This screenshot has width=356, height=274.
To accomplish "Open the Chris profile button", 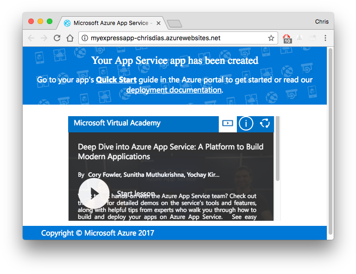I will pos(322,22).
